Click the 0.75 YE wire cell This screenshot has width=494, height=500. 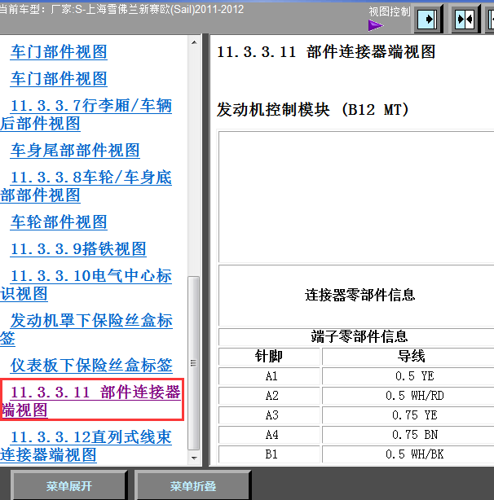408,415
